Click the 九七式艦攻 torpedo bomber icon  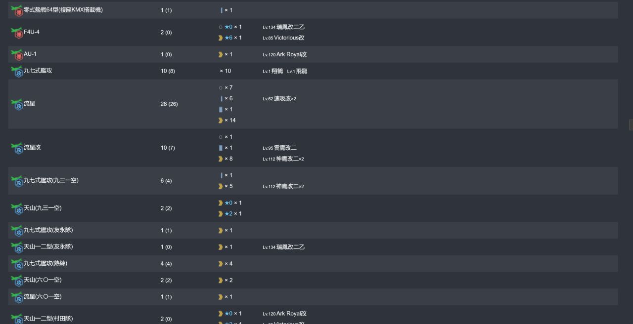point(17,71)
